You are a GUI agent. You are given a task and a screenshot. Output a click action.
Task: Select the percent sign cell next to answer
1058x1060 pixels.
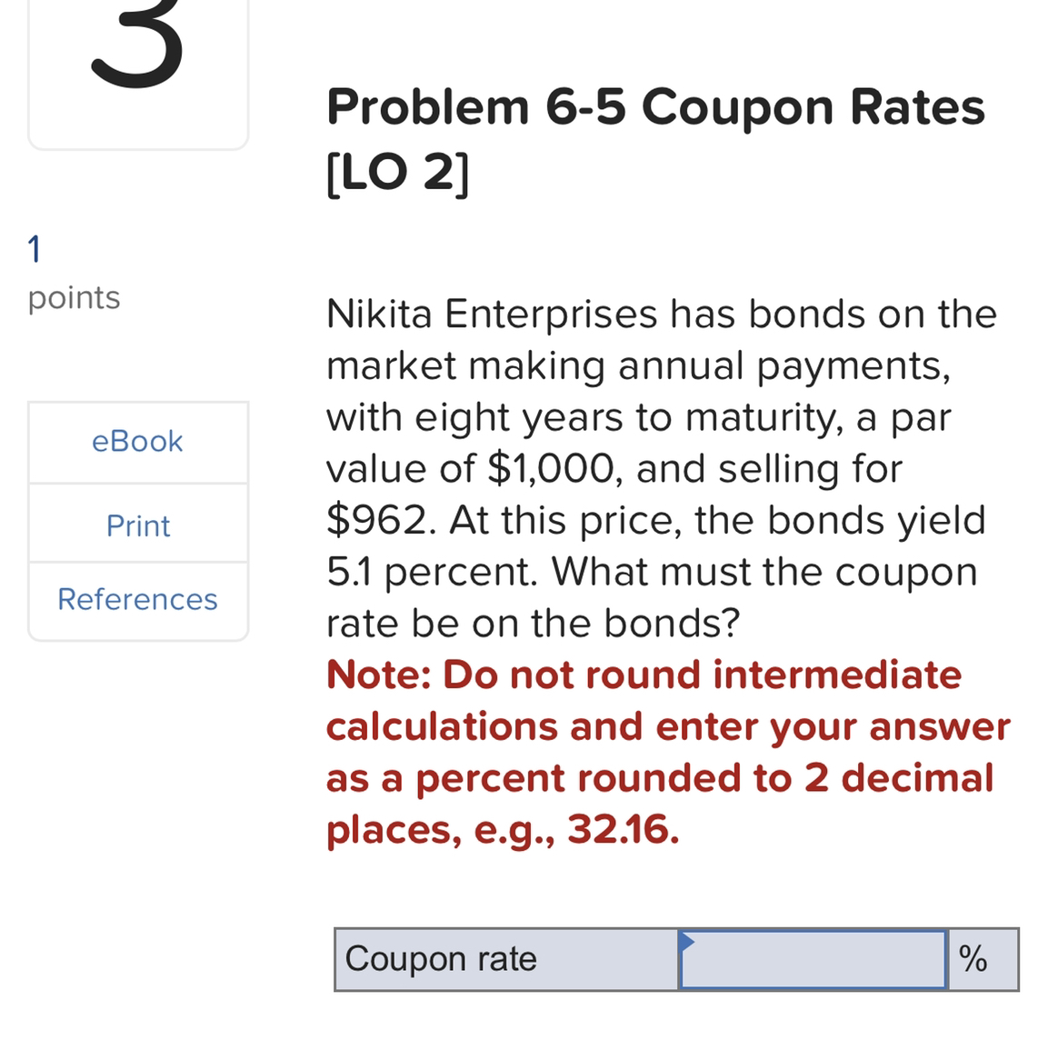[x=974, y=959]
